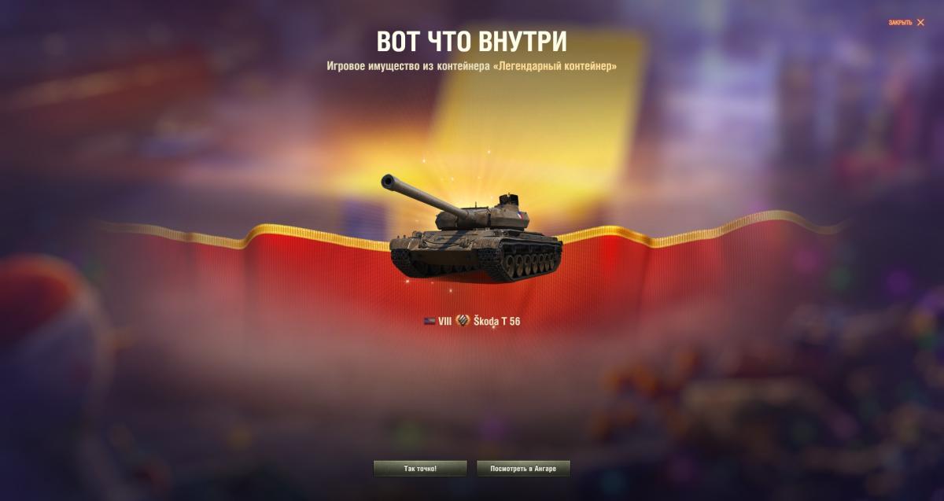The image size is (944, 501).
Task: Open Посмотреть в Ангаре button
Action: coord(523,469)
